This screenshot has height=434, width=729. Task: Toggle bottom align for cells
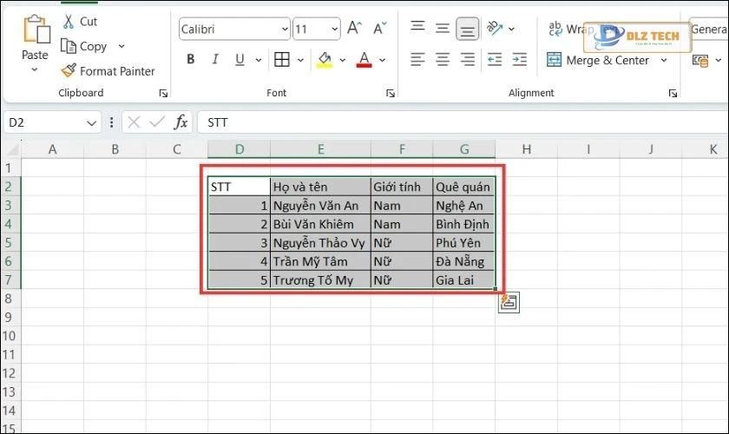coord(468,29)
